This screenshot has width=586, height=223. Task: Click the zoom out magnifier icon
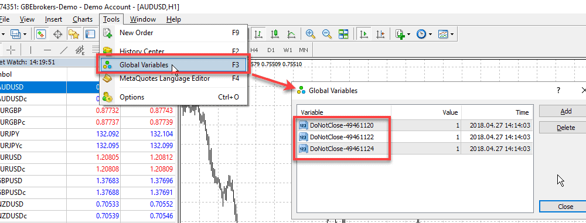[327, 35]
